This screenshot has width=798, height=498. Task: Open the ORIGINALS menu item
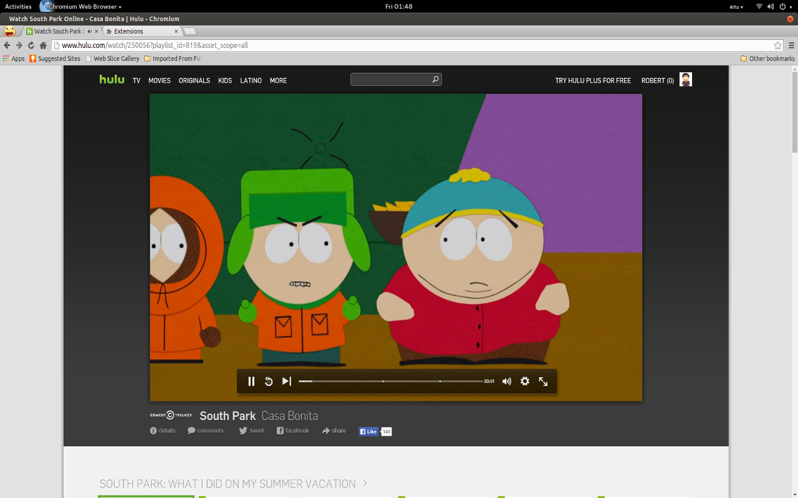point(195,80)
